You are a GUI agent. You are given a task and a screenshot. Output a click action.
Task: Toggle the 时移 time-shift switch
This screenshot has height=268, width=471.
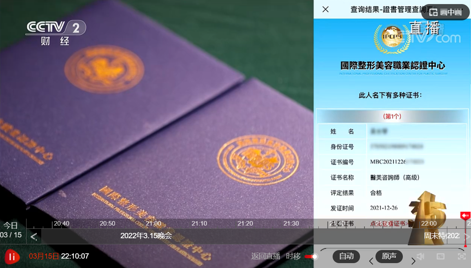tap(311, 257)
